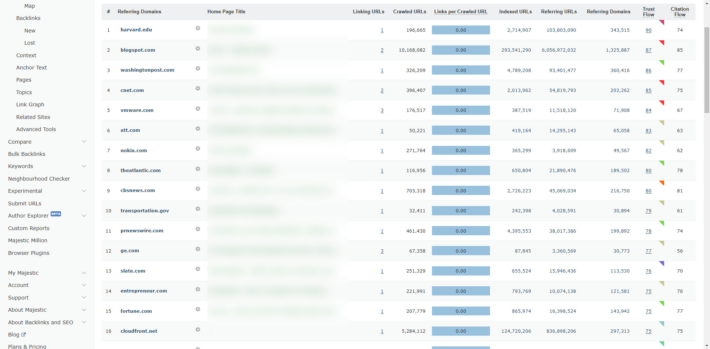Expand the Compare menu chevron

[84, 142]
